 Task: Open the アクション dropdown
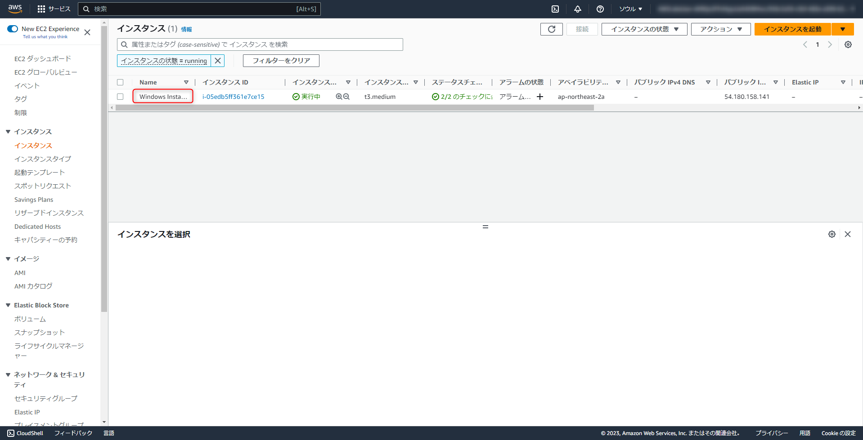tap(720, 29)
